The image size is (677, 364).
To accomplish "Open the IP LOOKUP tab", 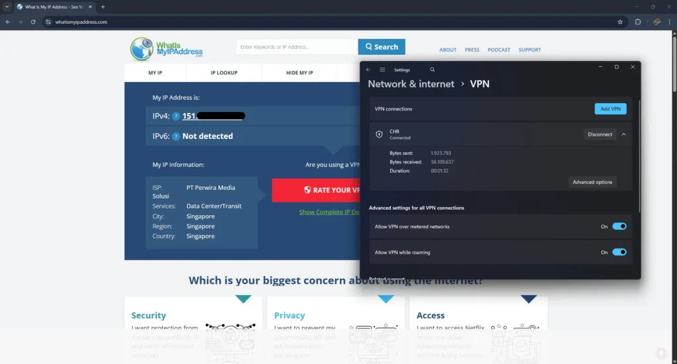I will pos(224,73).
